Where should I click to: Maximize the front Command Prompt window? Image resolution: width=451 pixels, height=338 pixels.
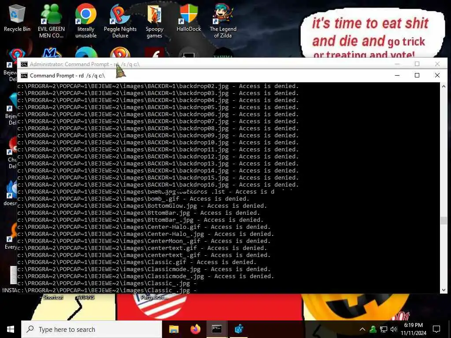[x=417, y=75]
